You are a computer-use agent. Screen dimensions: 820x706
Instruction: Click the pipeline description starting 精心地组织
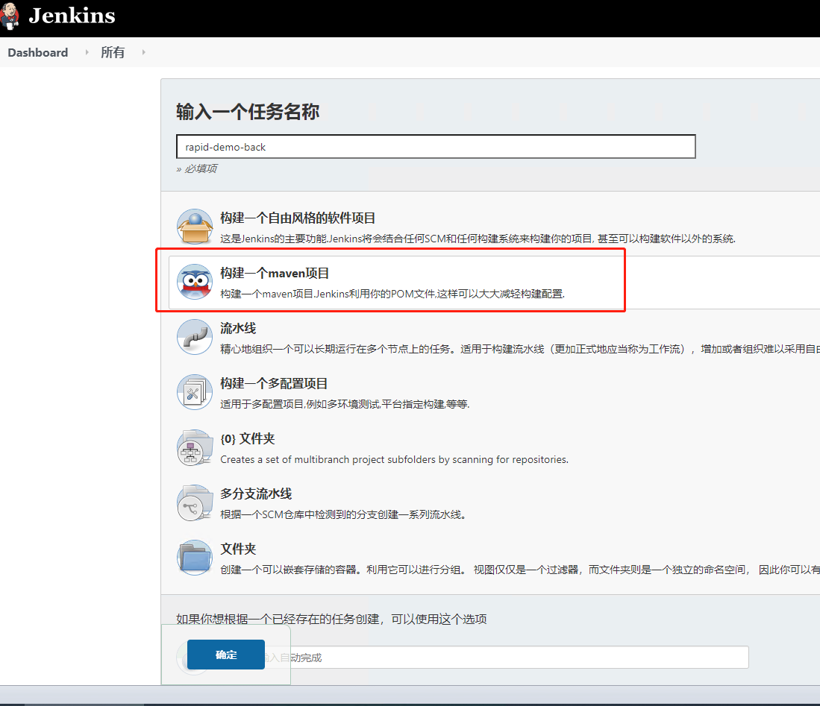point(520,349)
